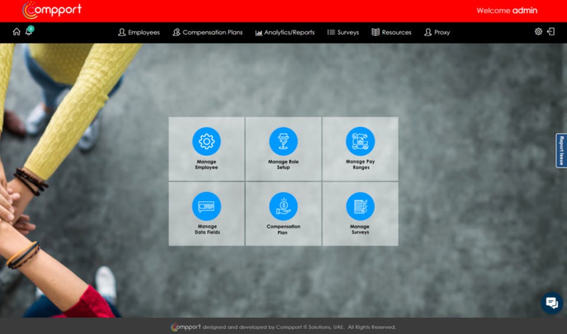
Task: Open the Proxy menu
Action: 437,32
